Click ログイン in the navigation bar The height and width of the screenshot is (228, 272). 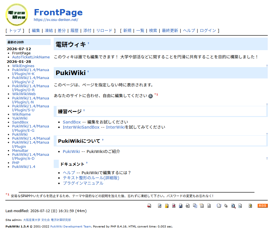click(208, 31)
